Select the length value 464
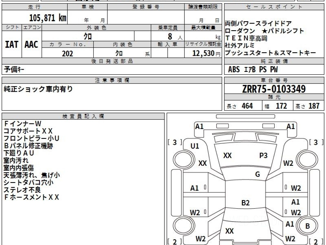Screen dimensions: 326x245 [247, 106]
